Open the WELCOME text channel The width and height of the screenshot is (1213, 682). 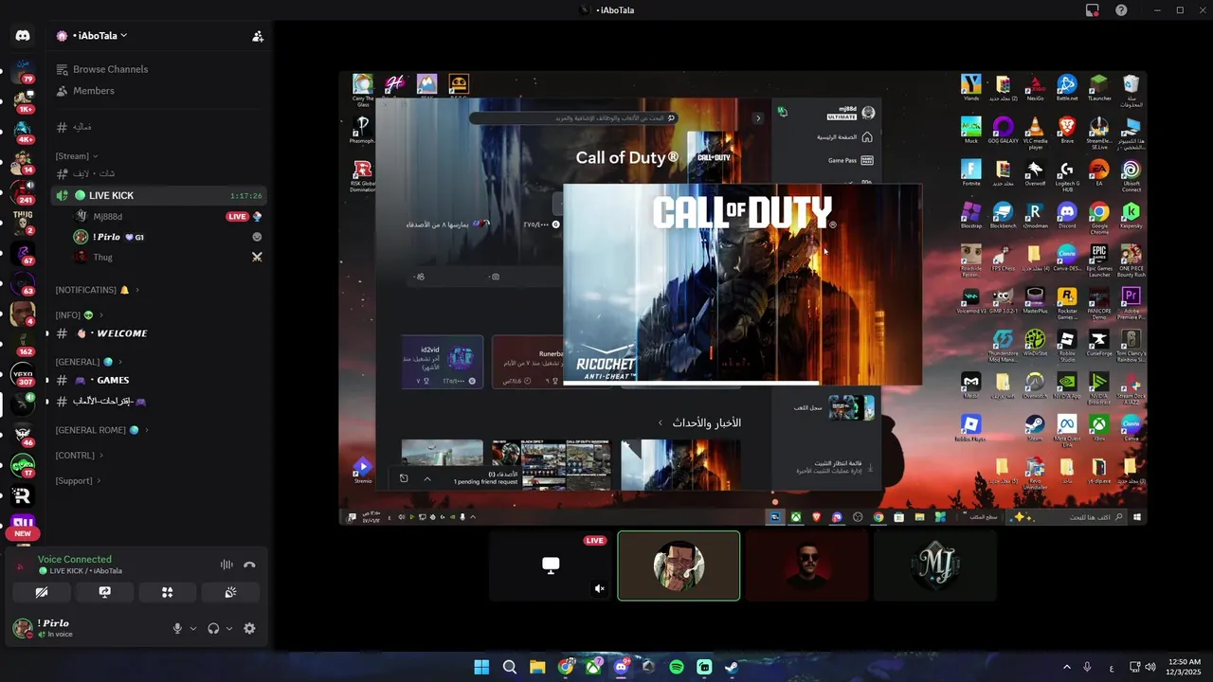pos(157,333)
